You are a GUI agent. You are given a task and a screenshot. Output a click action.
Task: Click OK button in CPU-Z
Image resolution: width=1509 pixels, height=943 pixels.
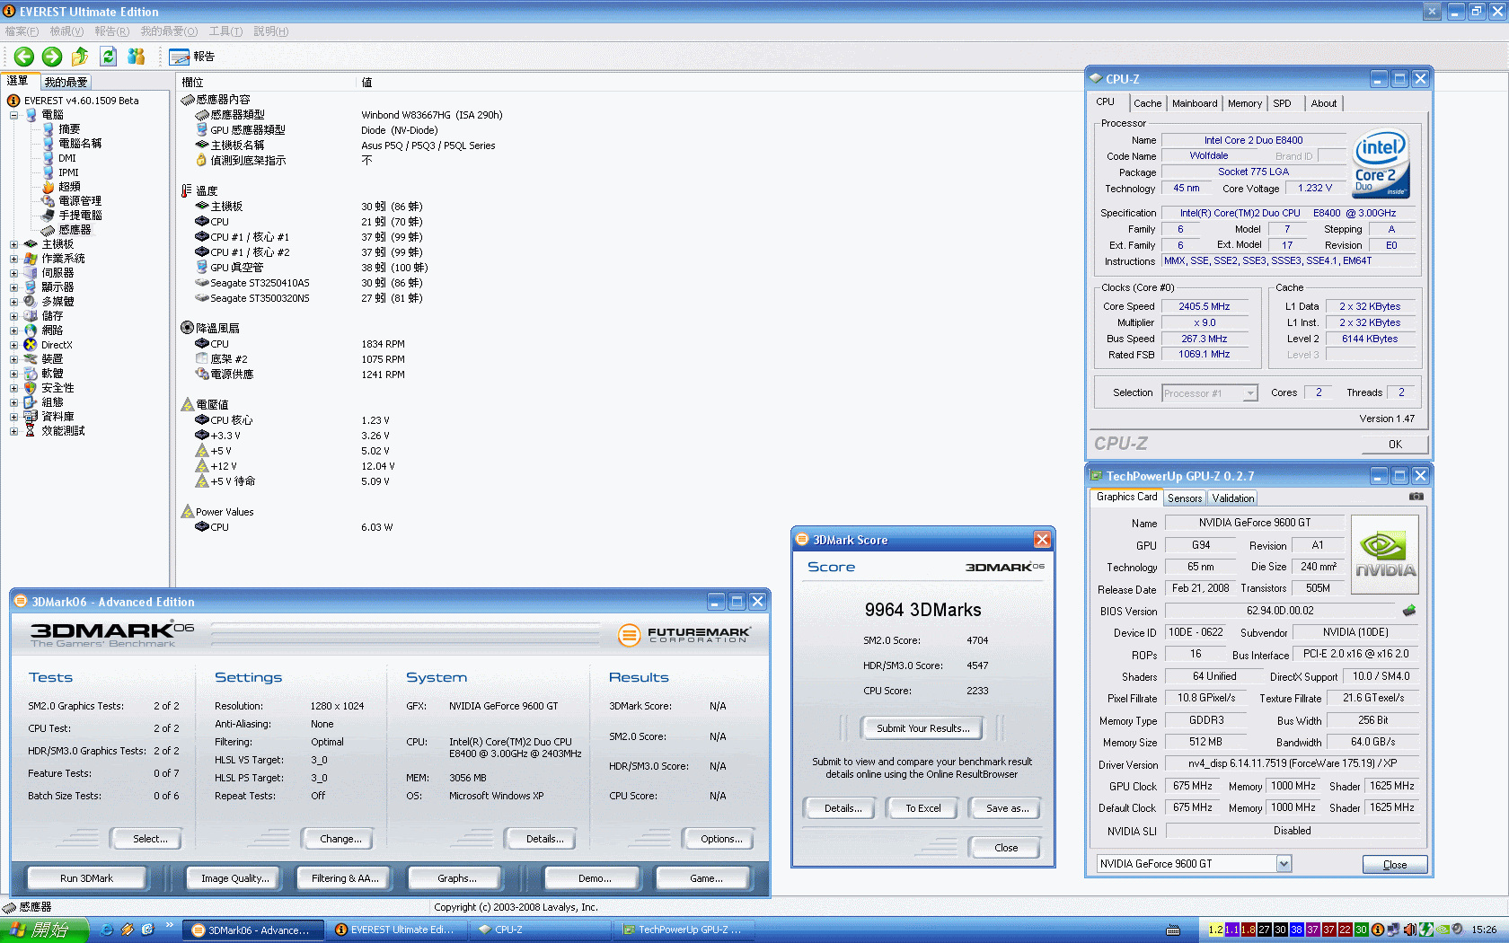1394,444
